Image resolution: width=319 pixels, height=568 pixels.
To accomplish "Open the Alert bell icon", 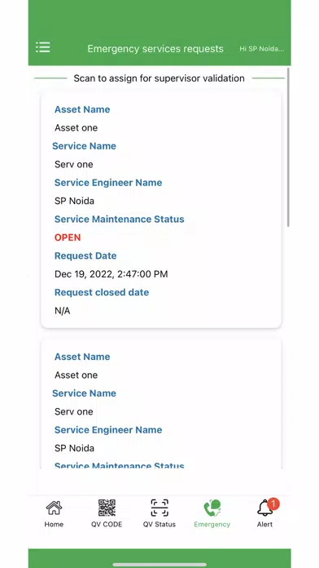I will click(x=264, y=508).
